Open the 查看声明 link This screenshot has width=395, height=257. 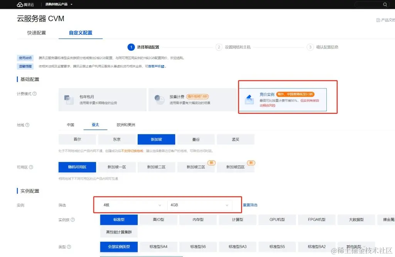[154, 66]
